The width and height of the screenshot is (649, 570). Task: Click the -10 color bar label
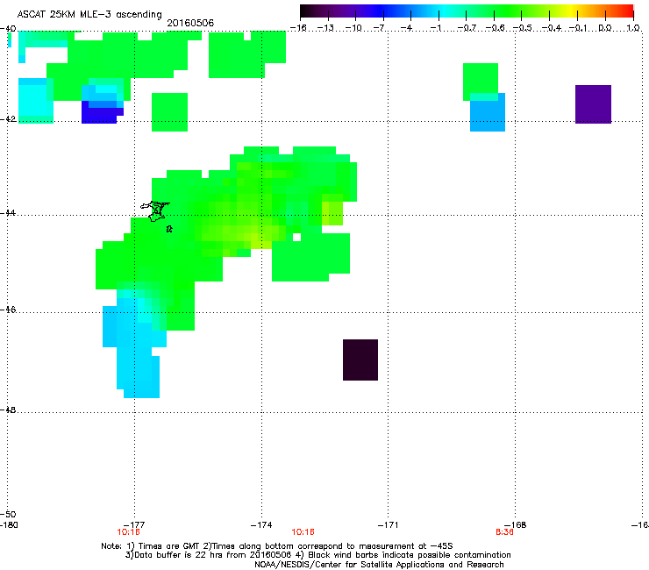[x=353, y=28]
